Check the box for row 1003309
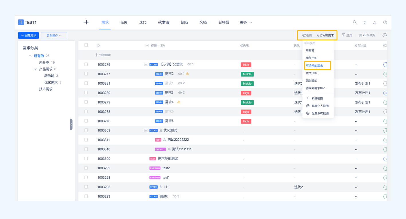Image resolution: width=406 pixels, height=219 pixels. [x=86, y=130]
